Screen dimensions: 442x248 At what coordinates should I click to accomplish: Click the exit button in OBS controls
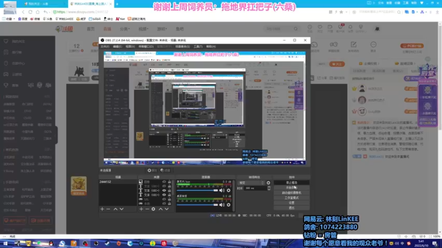292,208
